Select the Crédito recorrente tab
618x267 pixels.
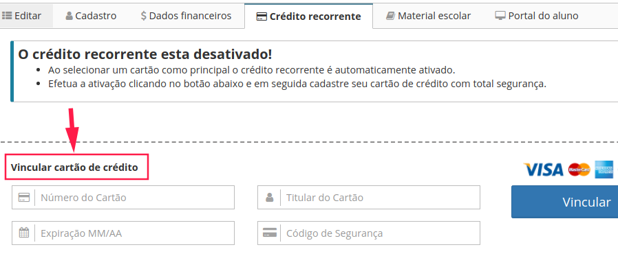(x=308, y=16)
